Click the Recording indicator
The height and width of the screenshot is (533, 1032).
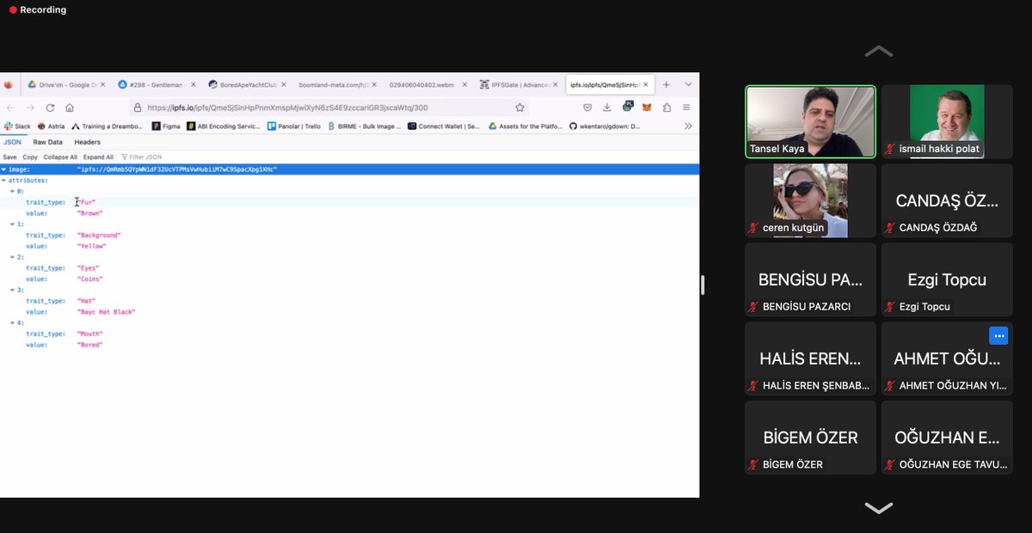pos(38,10)
